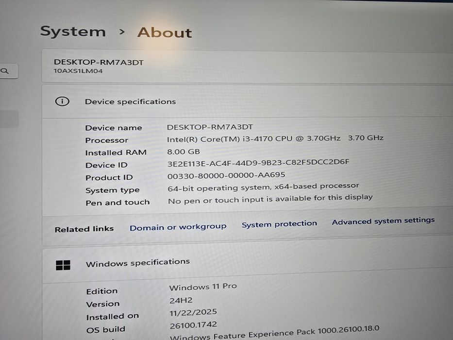Screen dimensions: 453x340
Task: Click the Product ID label
Action: point(109,177)
